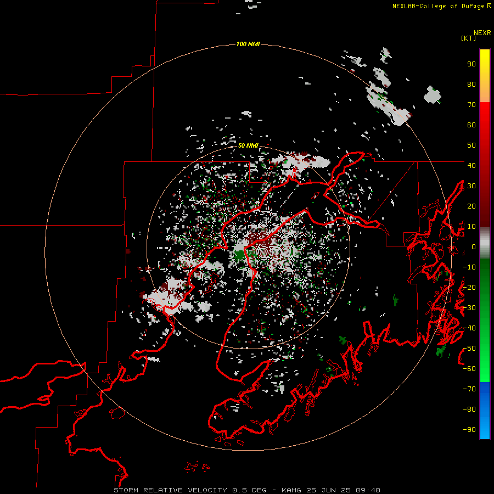
Task: Click the KAHG station identifier in footer
Action: [x=291, y=490]
